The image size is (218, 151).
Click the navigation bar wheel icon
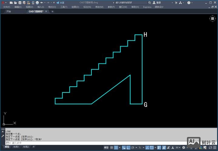(213, 18)
